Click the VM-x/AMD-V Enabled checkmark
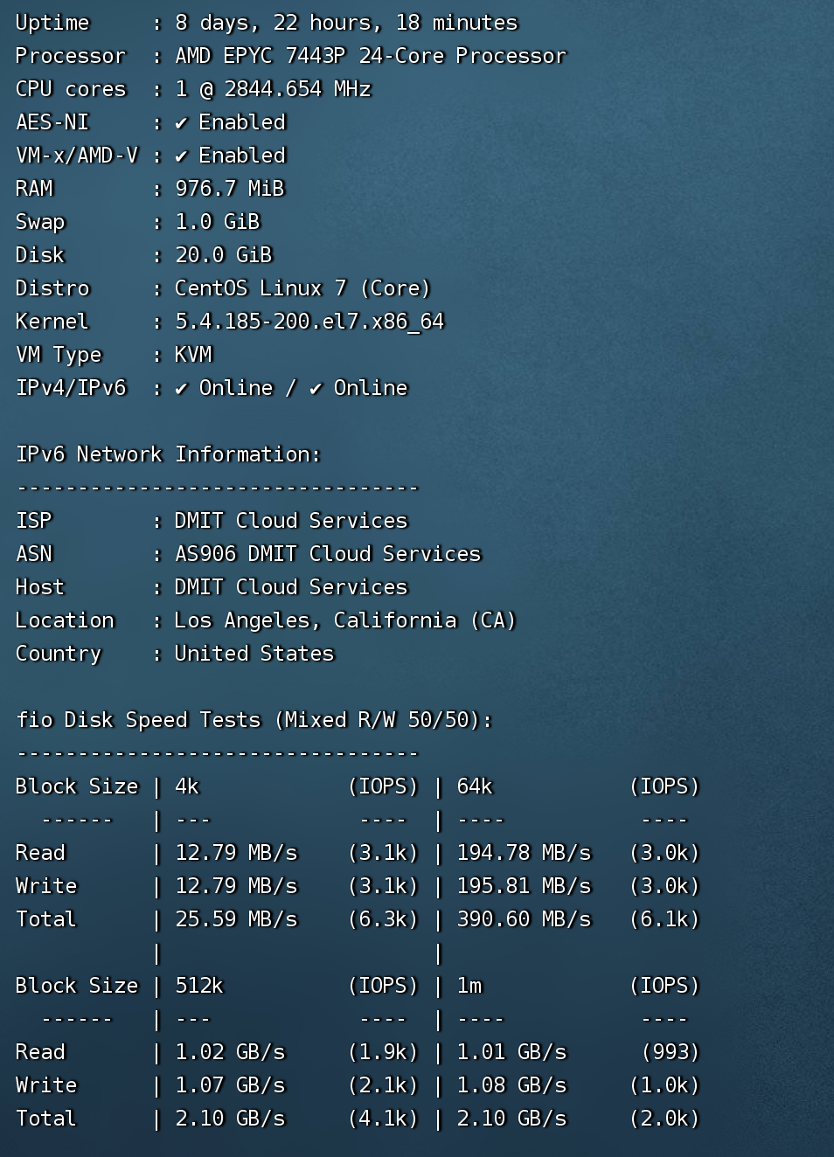This screenshot has width=834, height=1157. pyautogui.click(x=181, y=156)
